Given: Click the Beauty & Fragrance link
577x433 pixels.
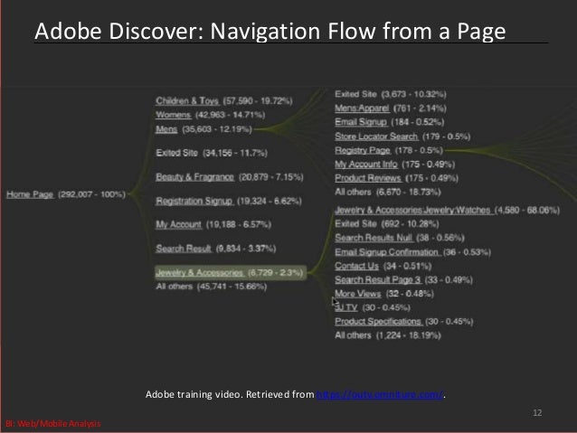Looking at the screenshot, I should tap(195, 177).
